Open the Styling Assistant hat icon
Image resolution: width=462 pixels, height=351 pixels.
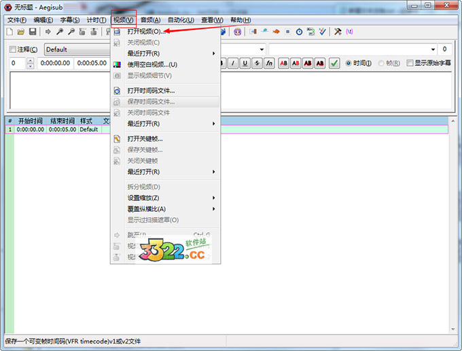click(x=264, y=31)
